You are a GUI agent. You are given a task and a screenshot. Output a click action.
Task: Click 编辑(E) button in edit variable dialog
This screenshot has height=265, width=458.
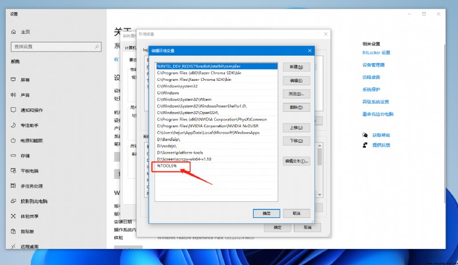click(296, 80)
